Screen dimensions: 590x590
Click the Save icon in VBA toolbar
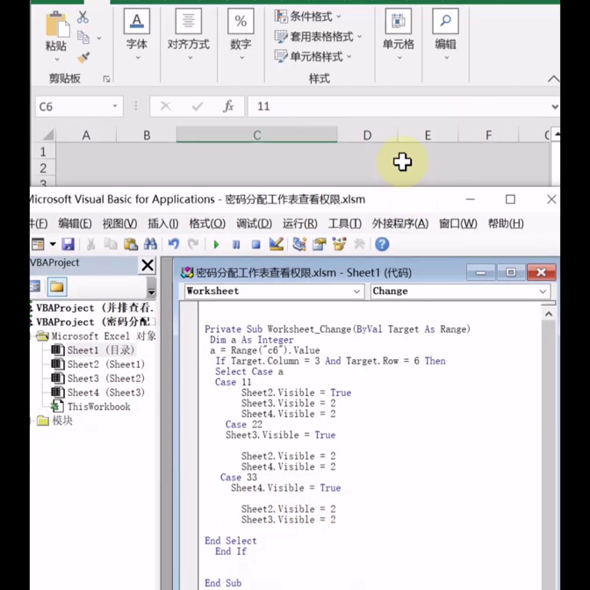pos(68,244)
